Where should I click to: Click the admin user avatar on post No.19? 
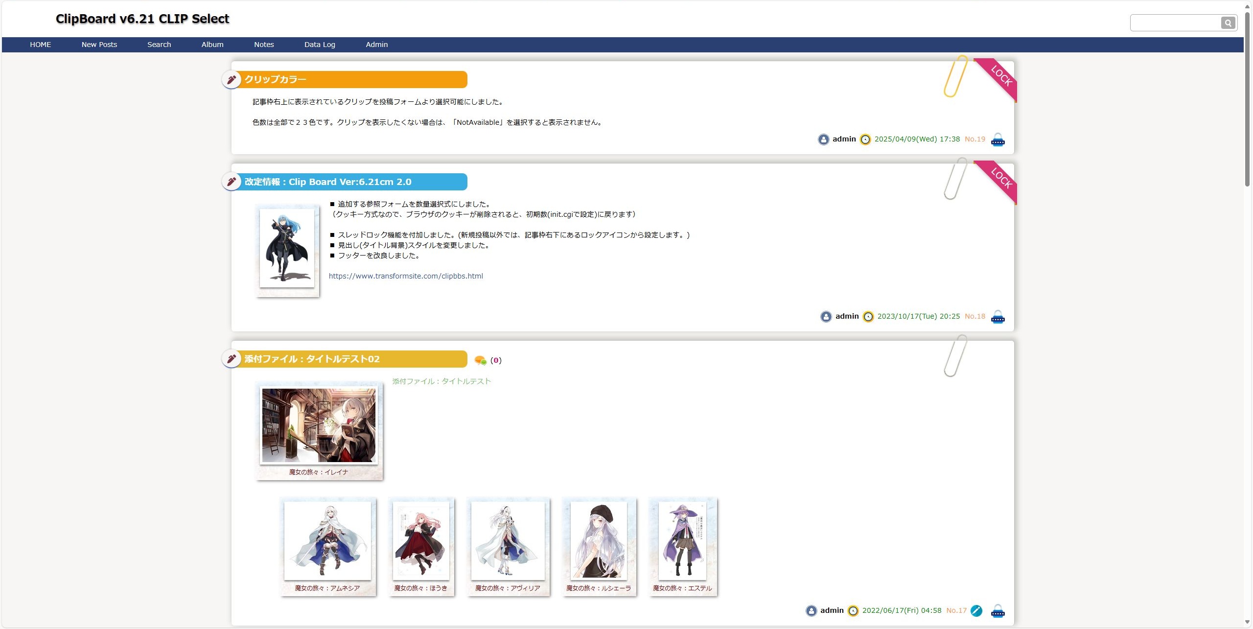824,140
